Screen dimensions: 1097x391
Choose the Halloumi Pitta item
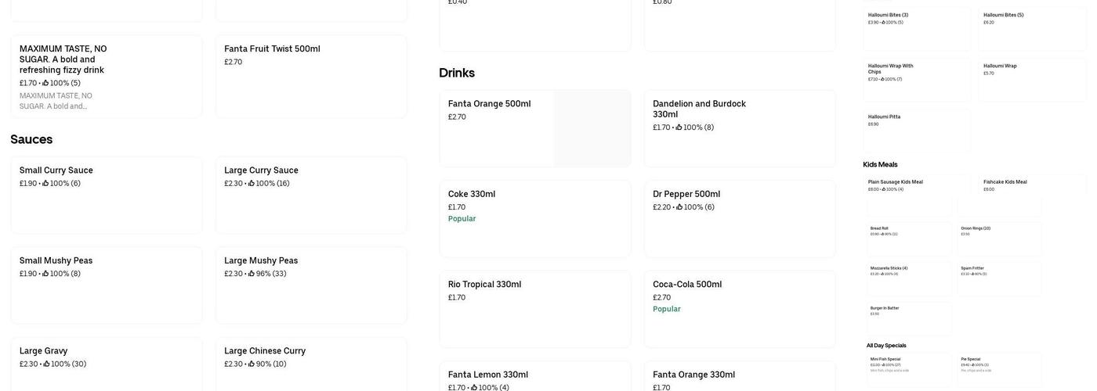pyautogui.click(x=916, y=130)
